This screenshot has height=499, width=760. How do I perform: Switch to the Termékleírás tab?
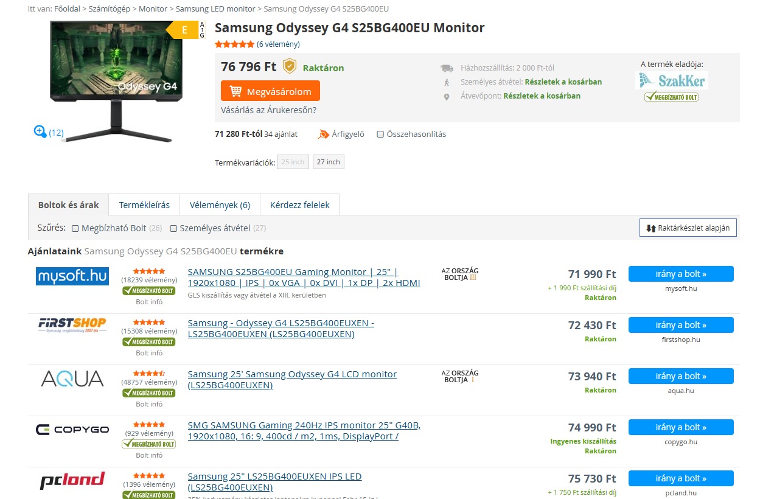(x=144, y=205)
